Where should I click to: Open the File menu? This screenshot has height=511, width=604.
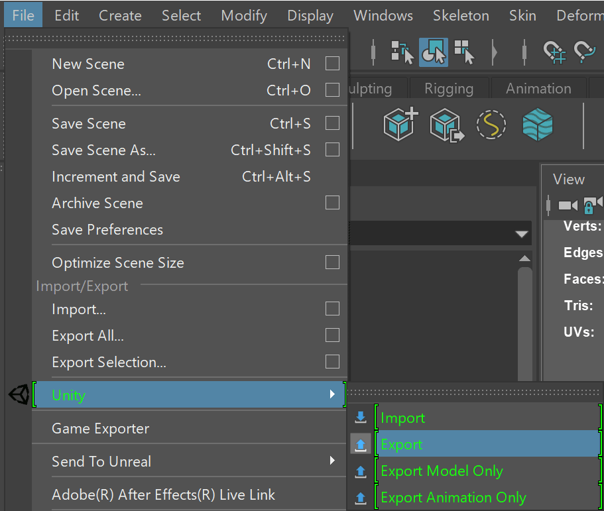(x=23, y=15)
